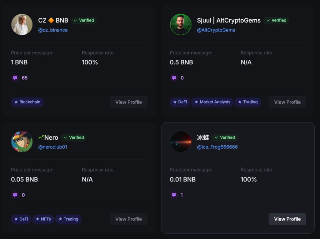Image resolution: width=320 pixels, height=239 pixels.
Task: Follow the @Ice_Frog666666 handle link
Action: pyautogui.click(x=217, y=147)
